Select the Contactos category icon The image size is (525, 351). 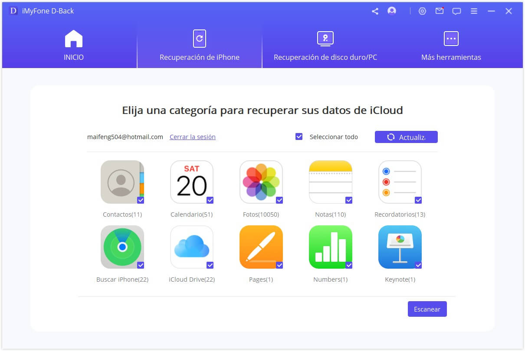click(122, 182)
